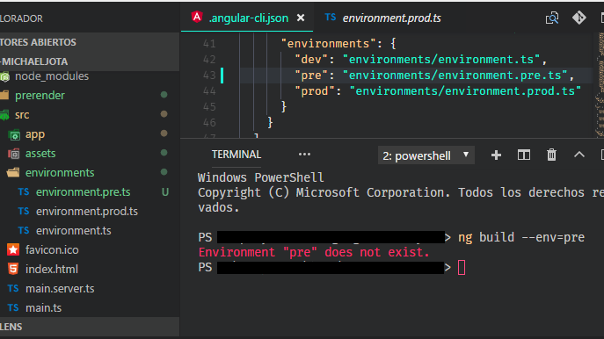Image resolution: width=604 pixels, height=339 pixels.
Task: Close the .angular-cli.json tab
Action: click(x=301, y=18)
